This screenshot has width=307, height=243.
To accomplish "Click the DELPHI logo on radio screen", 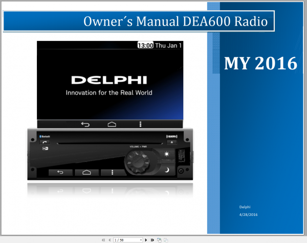I will (x=109, y=80).
